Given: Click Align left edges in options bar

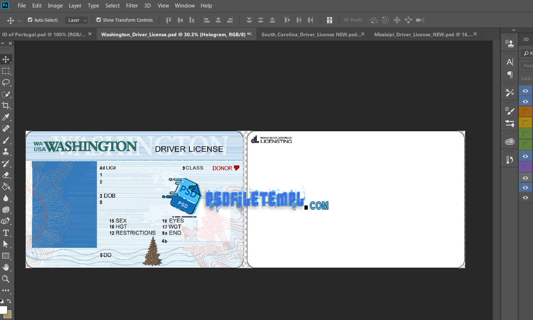Looking at the screenshot, I should tap(207, 20).
